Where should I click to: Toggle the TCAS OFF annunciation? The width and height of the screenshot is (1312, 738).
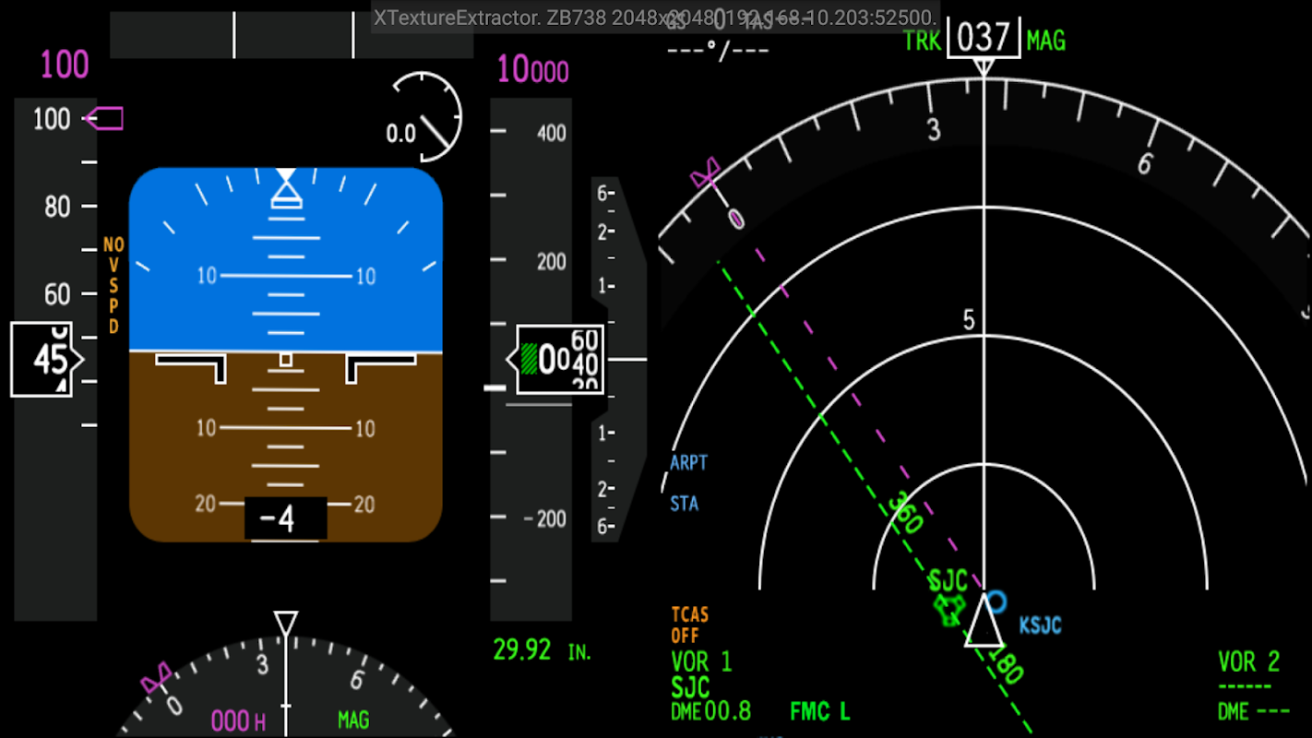pyautogui.click(x=690, y=625)
